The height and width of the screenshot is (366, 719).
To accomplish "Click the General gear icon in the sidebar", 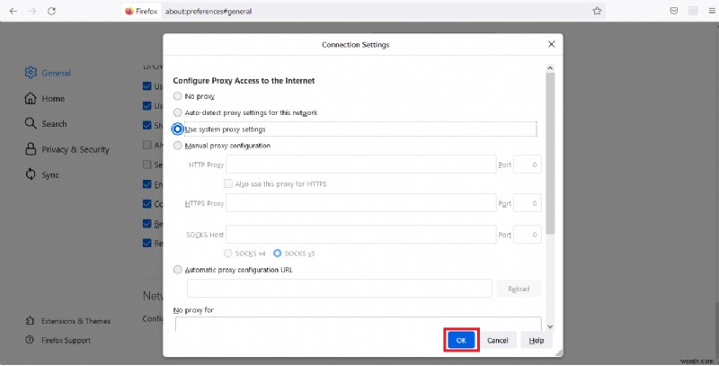I will (31, 73).
